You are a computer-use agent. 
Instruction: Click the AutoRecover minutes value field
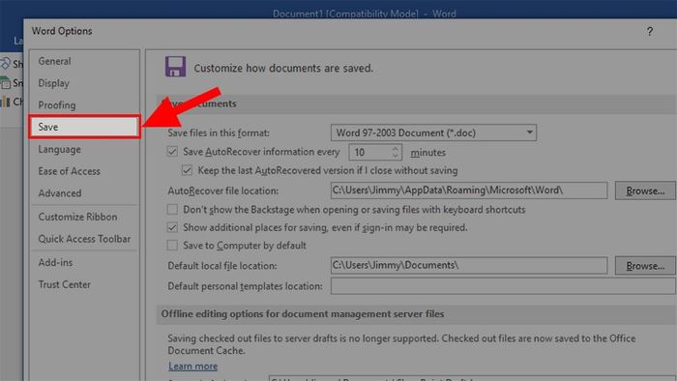(x=370, y=153)
